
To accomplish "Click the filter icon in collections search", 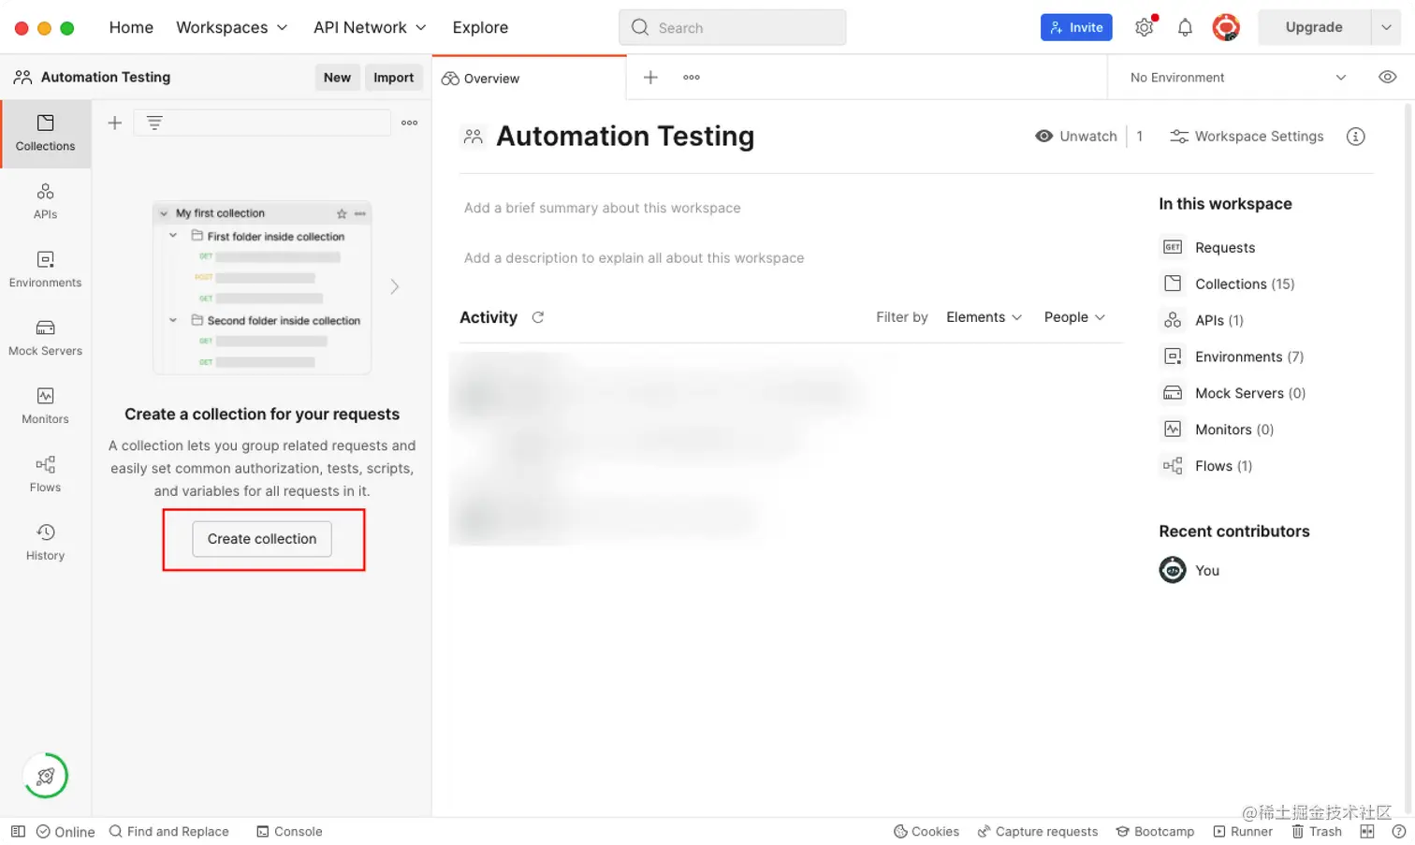I will click(154, 123).
